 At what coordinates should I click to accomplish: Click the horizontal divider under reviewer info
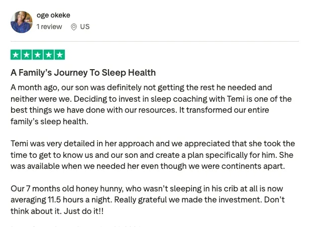point(155,42)
